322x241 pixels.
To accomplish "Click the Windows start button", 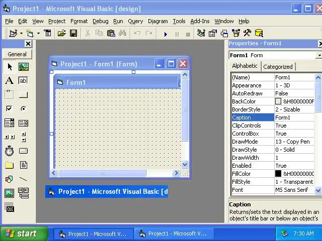I will (24, 233).
